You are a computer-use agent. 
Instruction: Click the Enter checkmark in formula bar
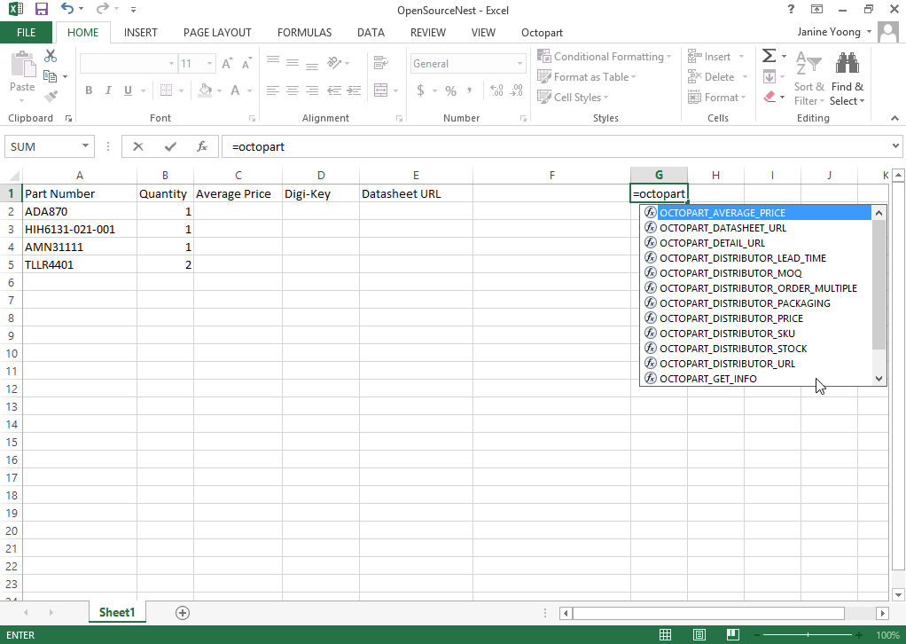click(170, 146)
